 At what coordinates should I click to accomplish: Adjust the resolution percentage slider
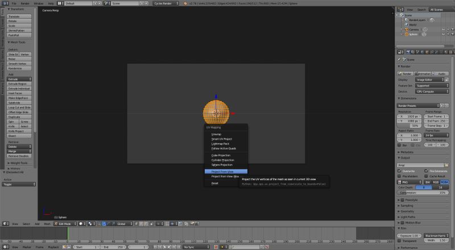409,126
